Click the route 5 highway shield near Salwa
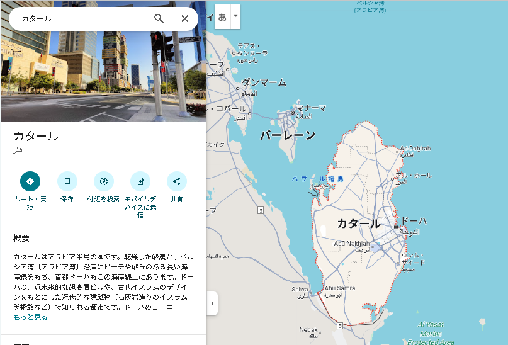Image resolution: width=508 pixels, height=345 pixels. tap(339, 325)
